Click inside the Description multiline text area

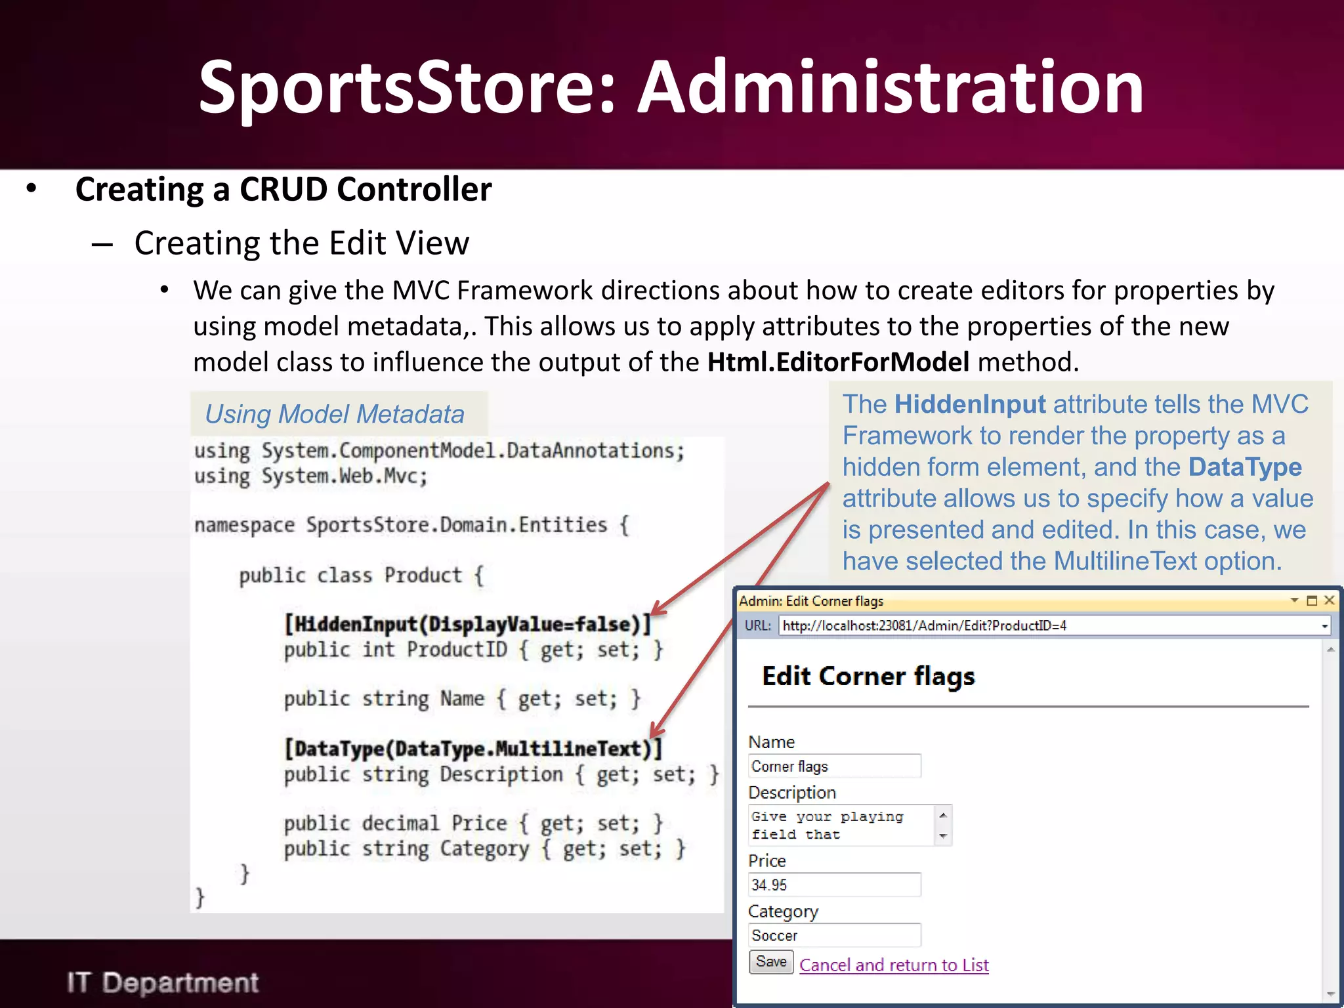pos(842,826)
